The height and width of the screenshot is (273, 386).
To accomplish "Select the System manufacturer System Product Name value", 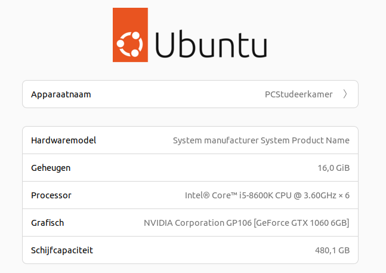I will click(x=261, y=140).
